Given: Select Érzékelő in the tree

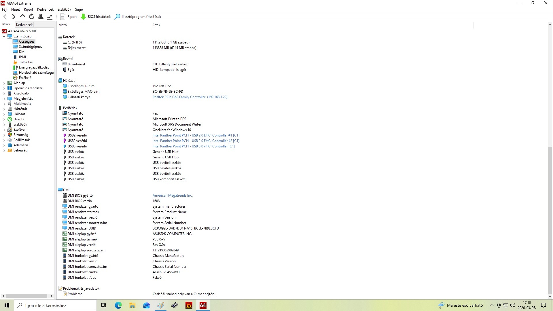Looking at the screenshot, I should click(25, 78).
